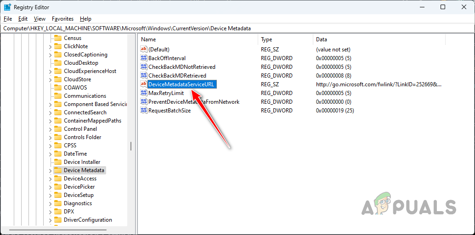Expand the Controls Folder key chevron
This screenshot has height=235, width=475.
[50, 138]
